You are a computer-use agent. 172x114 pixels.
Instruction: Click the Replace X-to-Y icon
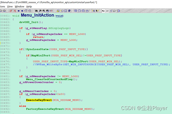tap(51, 11)
